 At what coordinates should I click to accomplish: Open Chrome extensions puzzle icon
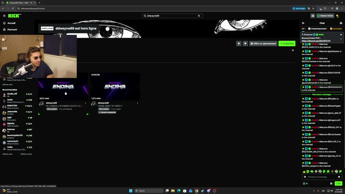(325, 8)
